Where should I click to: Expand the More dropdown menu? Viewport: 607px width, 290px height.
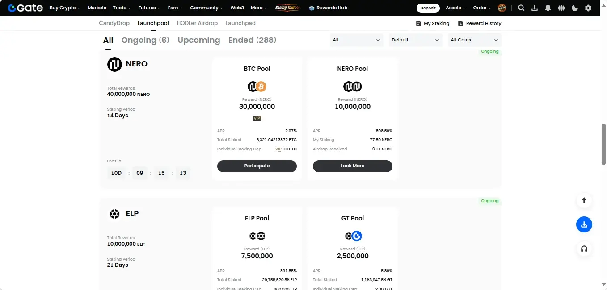click(x=259, y=8)
